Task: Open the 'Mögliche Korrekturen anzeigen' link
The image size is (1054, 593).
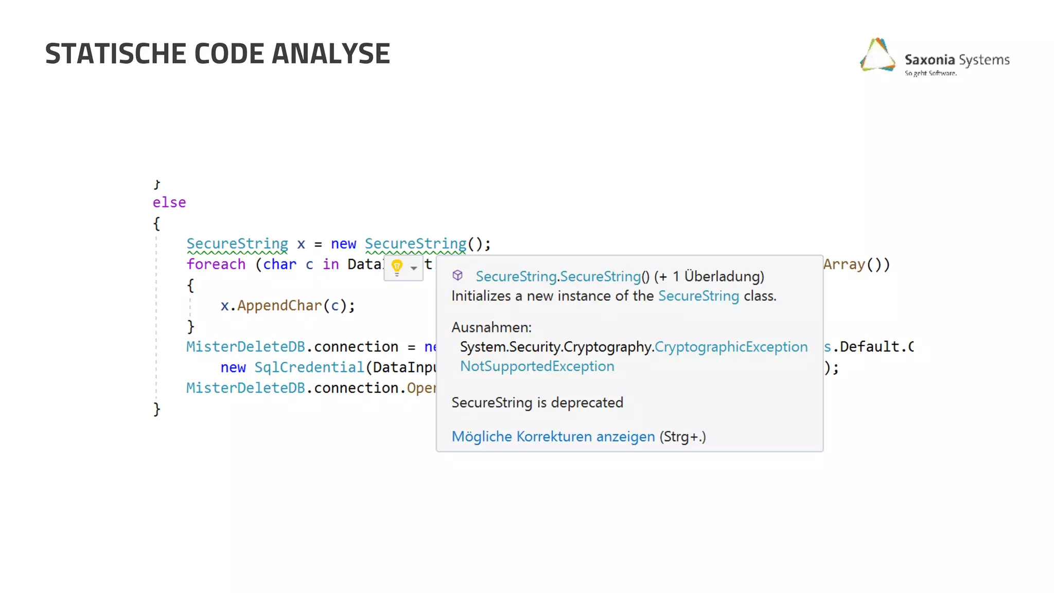Action: coord(553,437)
